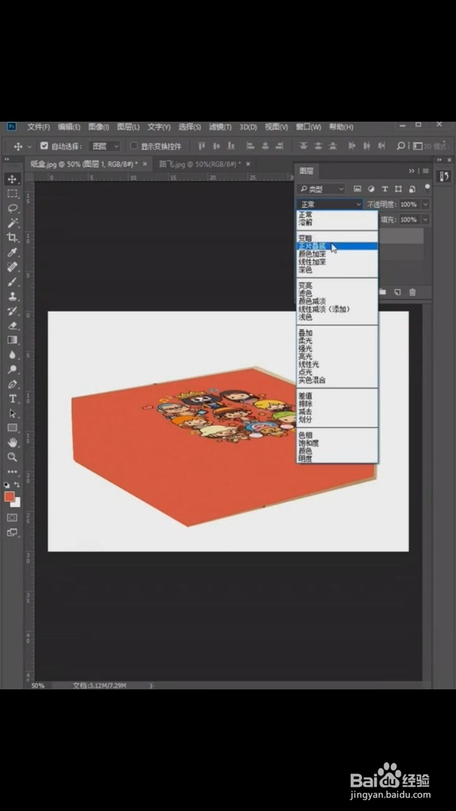The image size is (456, 811).
Task: Click the search icon in options bar
Action: click(x=400, y=146)
